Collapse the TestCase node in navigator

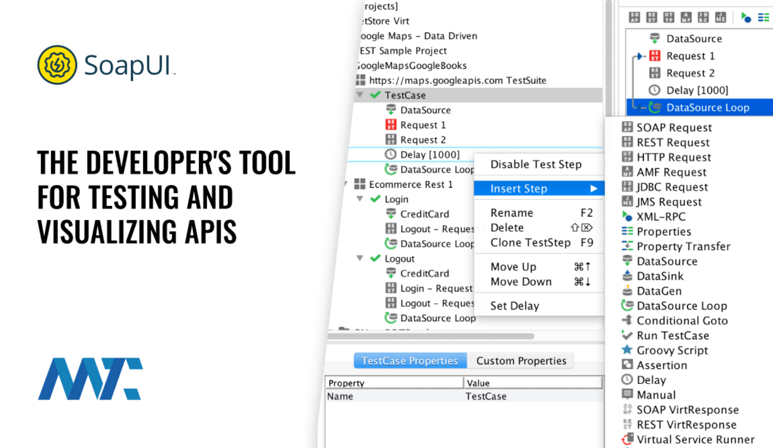click(x=360, y=95)
